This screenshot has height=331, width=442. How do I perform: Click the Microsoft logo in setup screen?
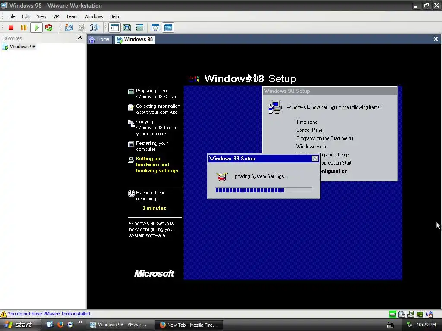pos(155,274)
